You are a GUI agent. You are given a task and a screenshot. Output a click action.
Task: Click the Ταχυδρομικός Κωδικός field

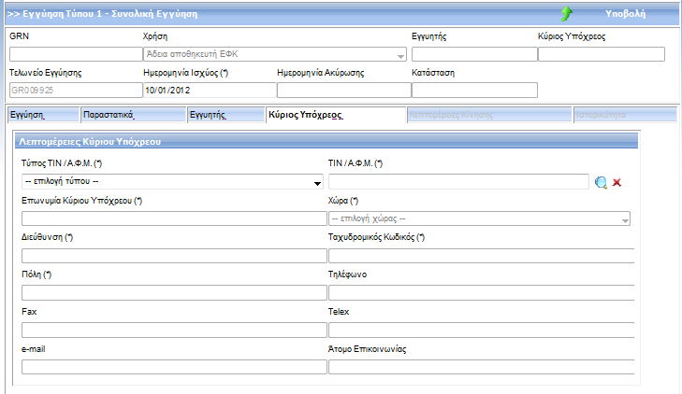click(482, 256)
